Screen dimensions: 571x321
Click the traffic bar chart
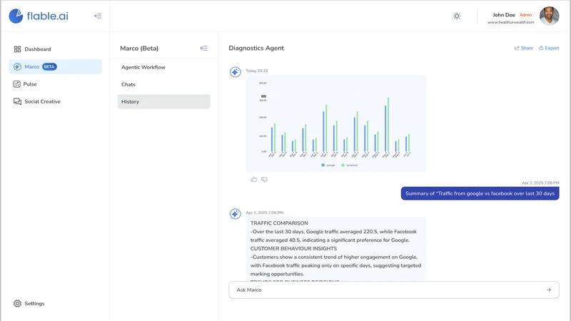(336, 123)
